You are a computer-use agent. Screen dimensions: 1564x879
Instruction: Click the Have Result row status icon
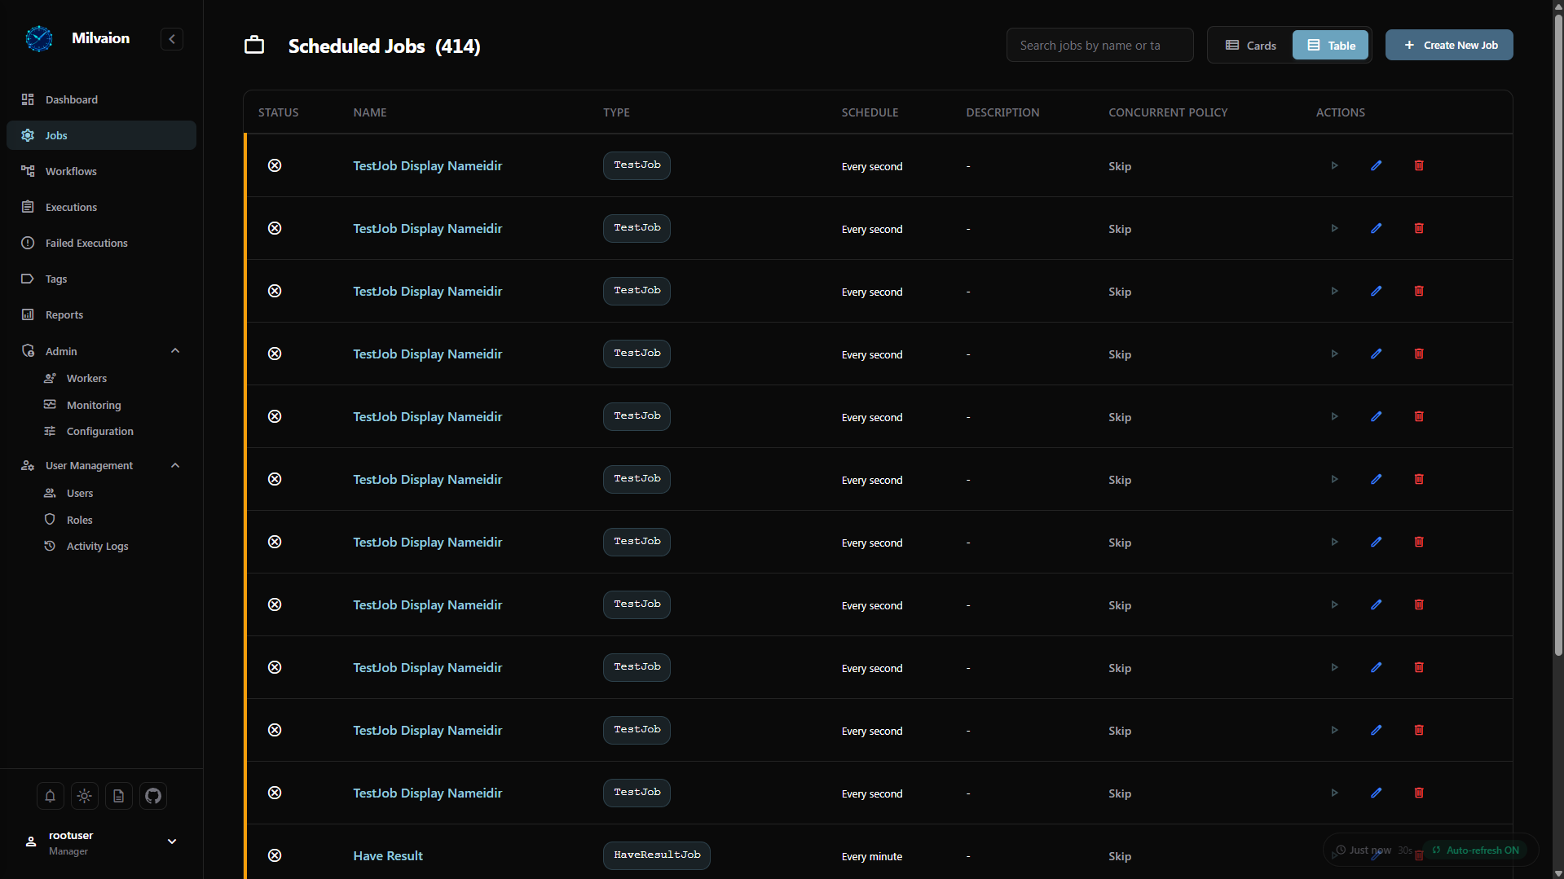coord(275,855)
